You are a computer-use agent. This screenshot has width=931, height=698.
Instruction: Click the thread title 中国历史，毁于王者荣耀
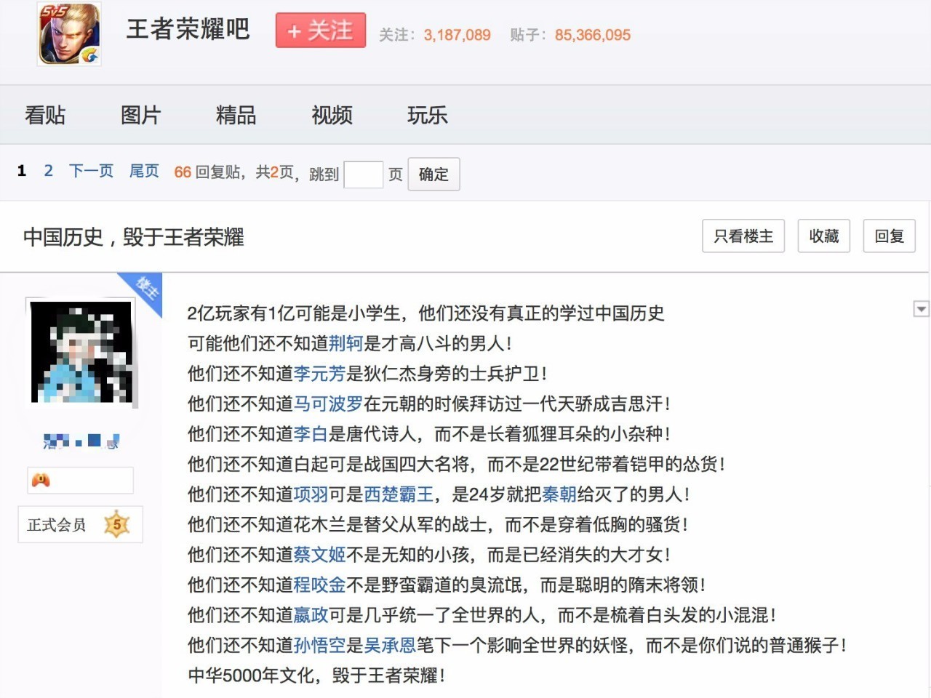point(134,237)
